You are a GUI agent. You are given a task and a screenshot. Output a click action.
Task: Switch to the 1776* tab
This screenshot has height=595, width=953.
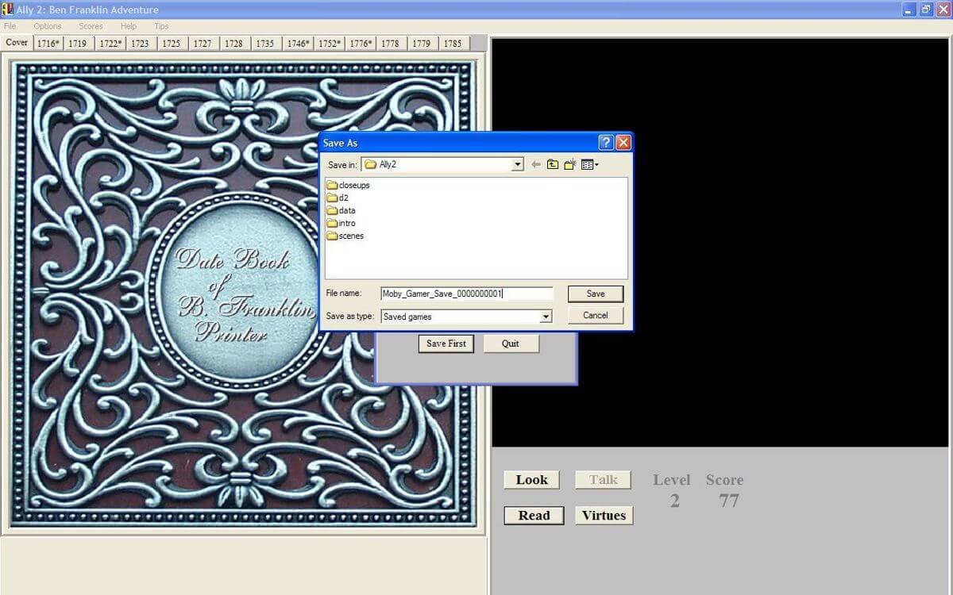point(361,44)
